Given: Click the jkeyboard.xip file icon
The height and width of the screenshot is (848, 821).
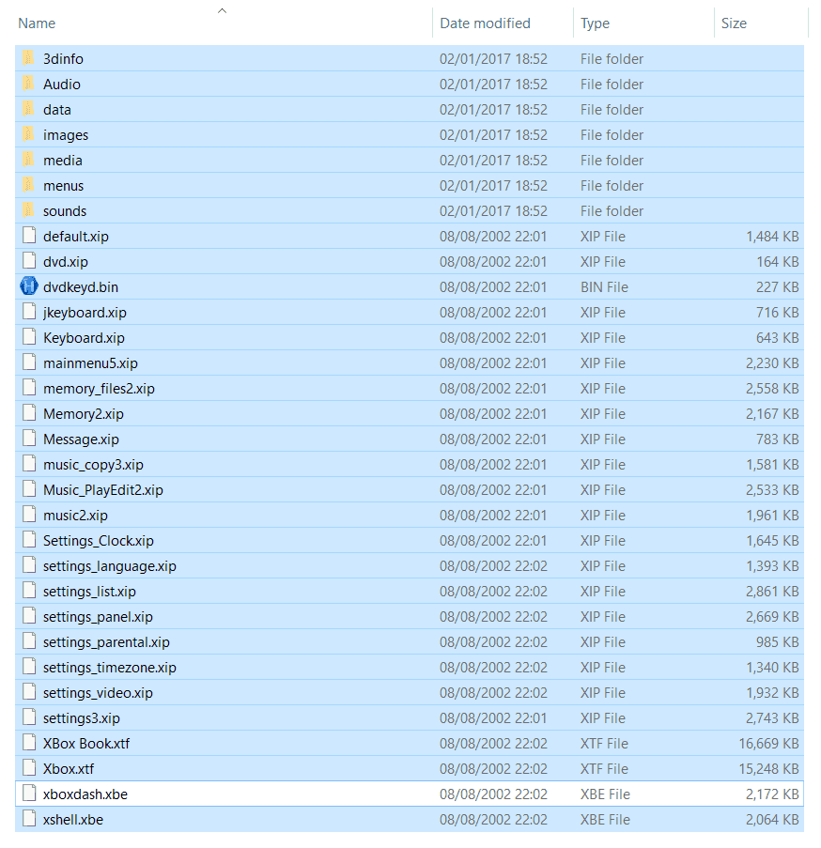Looking at the screenshot, I should tap(29, 312).
